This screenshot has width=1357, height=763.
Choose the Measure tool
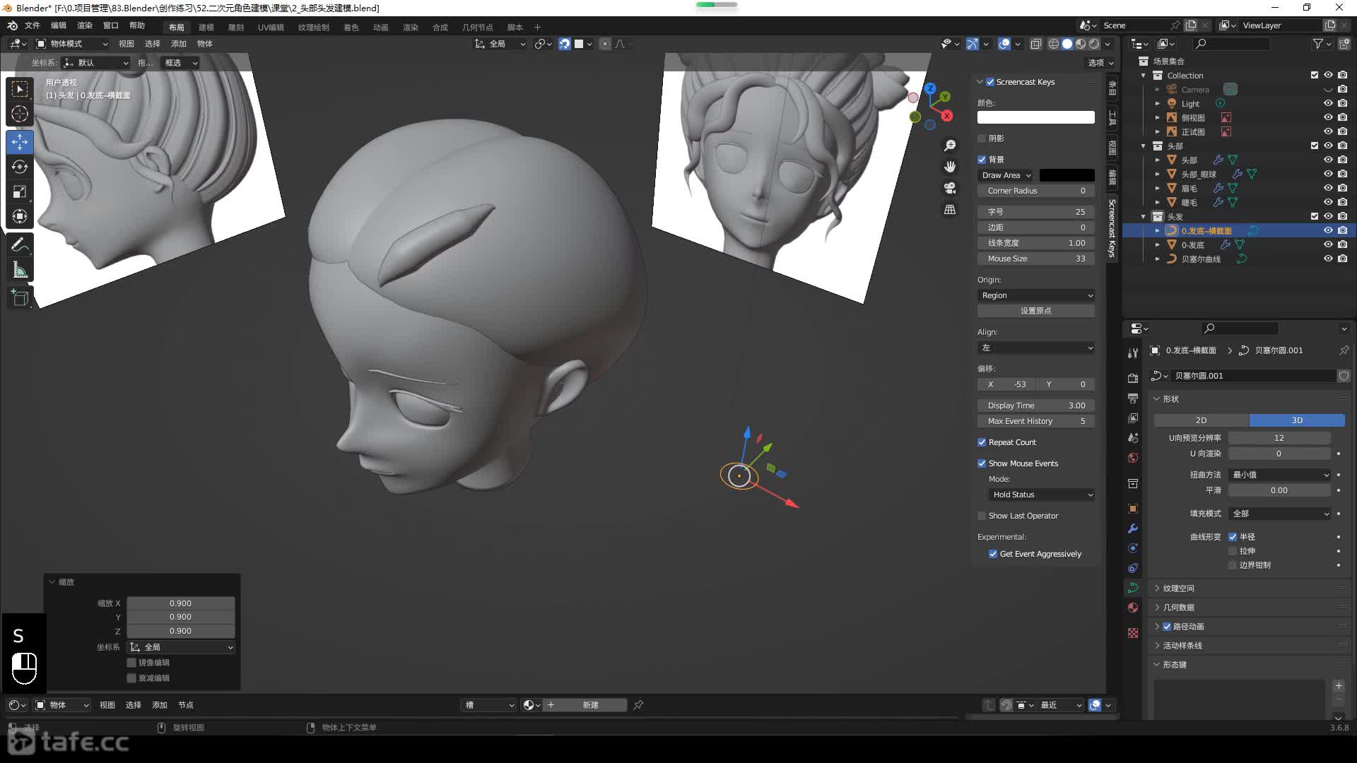20,269
